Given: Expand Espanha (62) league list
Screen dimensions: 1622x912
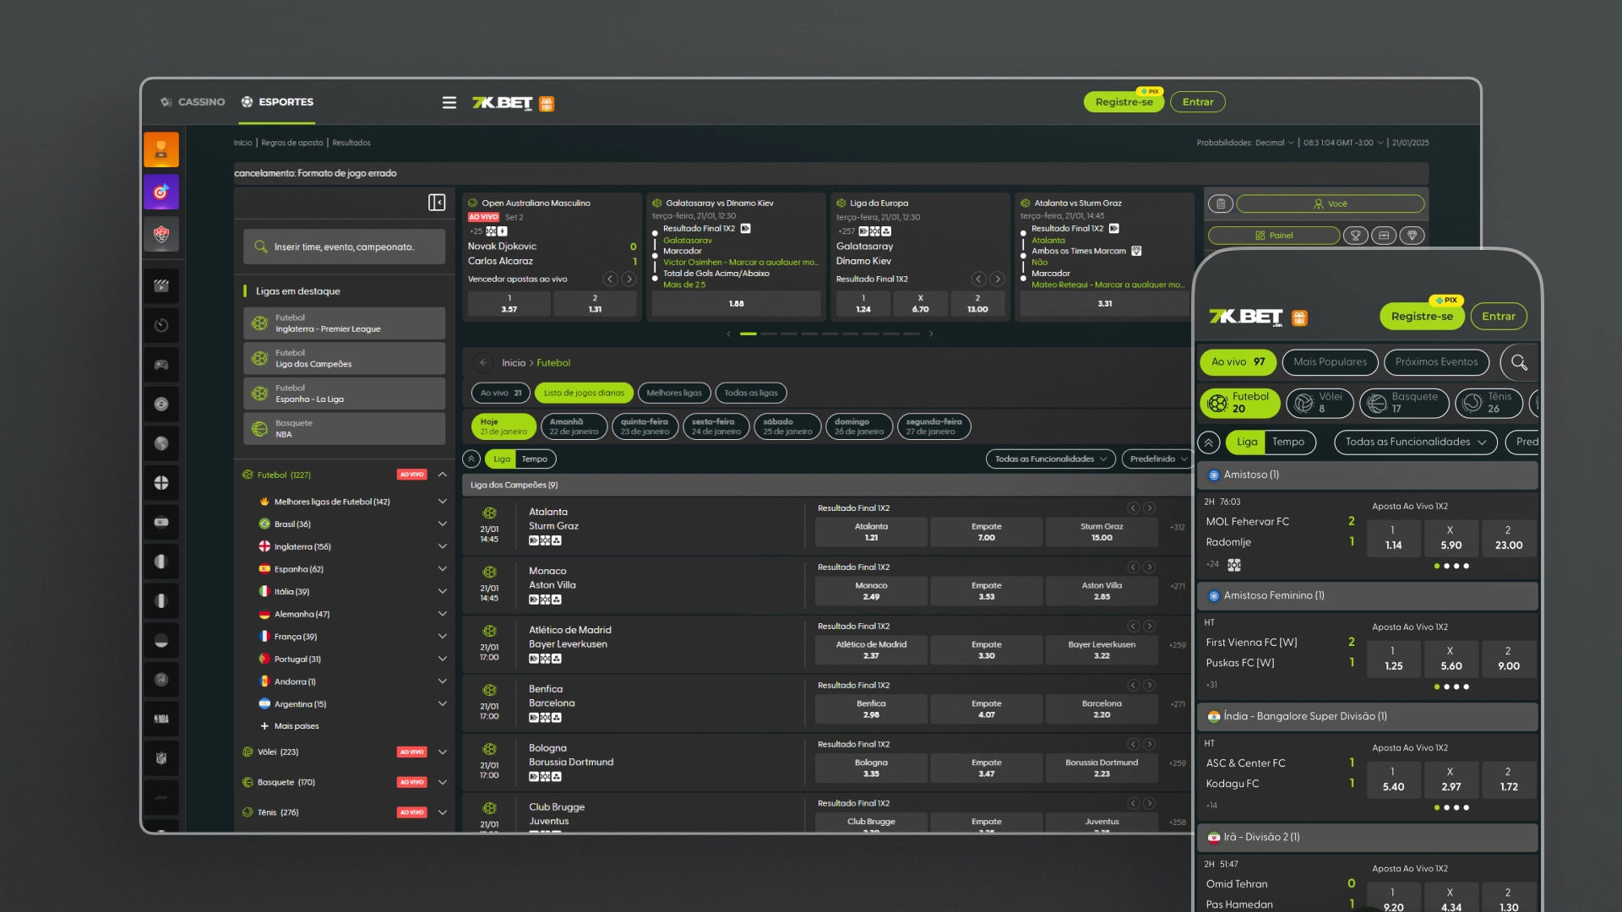Looking at the screenshot, I should (443, 569).
